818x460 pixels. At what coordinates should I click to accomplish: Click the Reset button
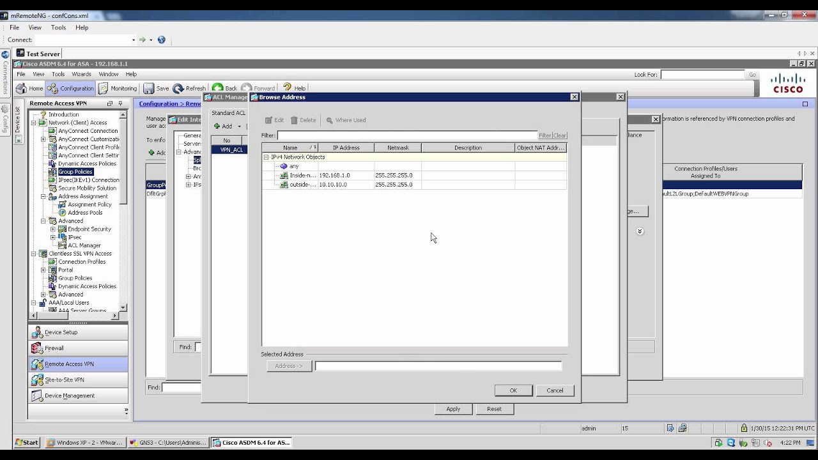tap(494, 409)
